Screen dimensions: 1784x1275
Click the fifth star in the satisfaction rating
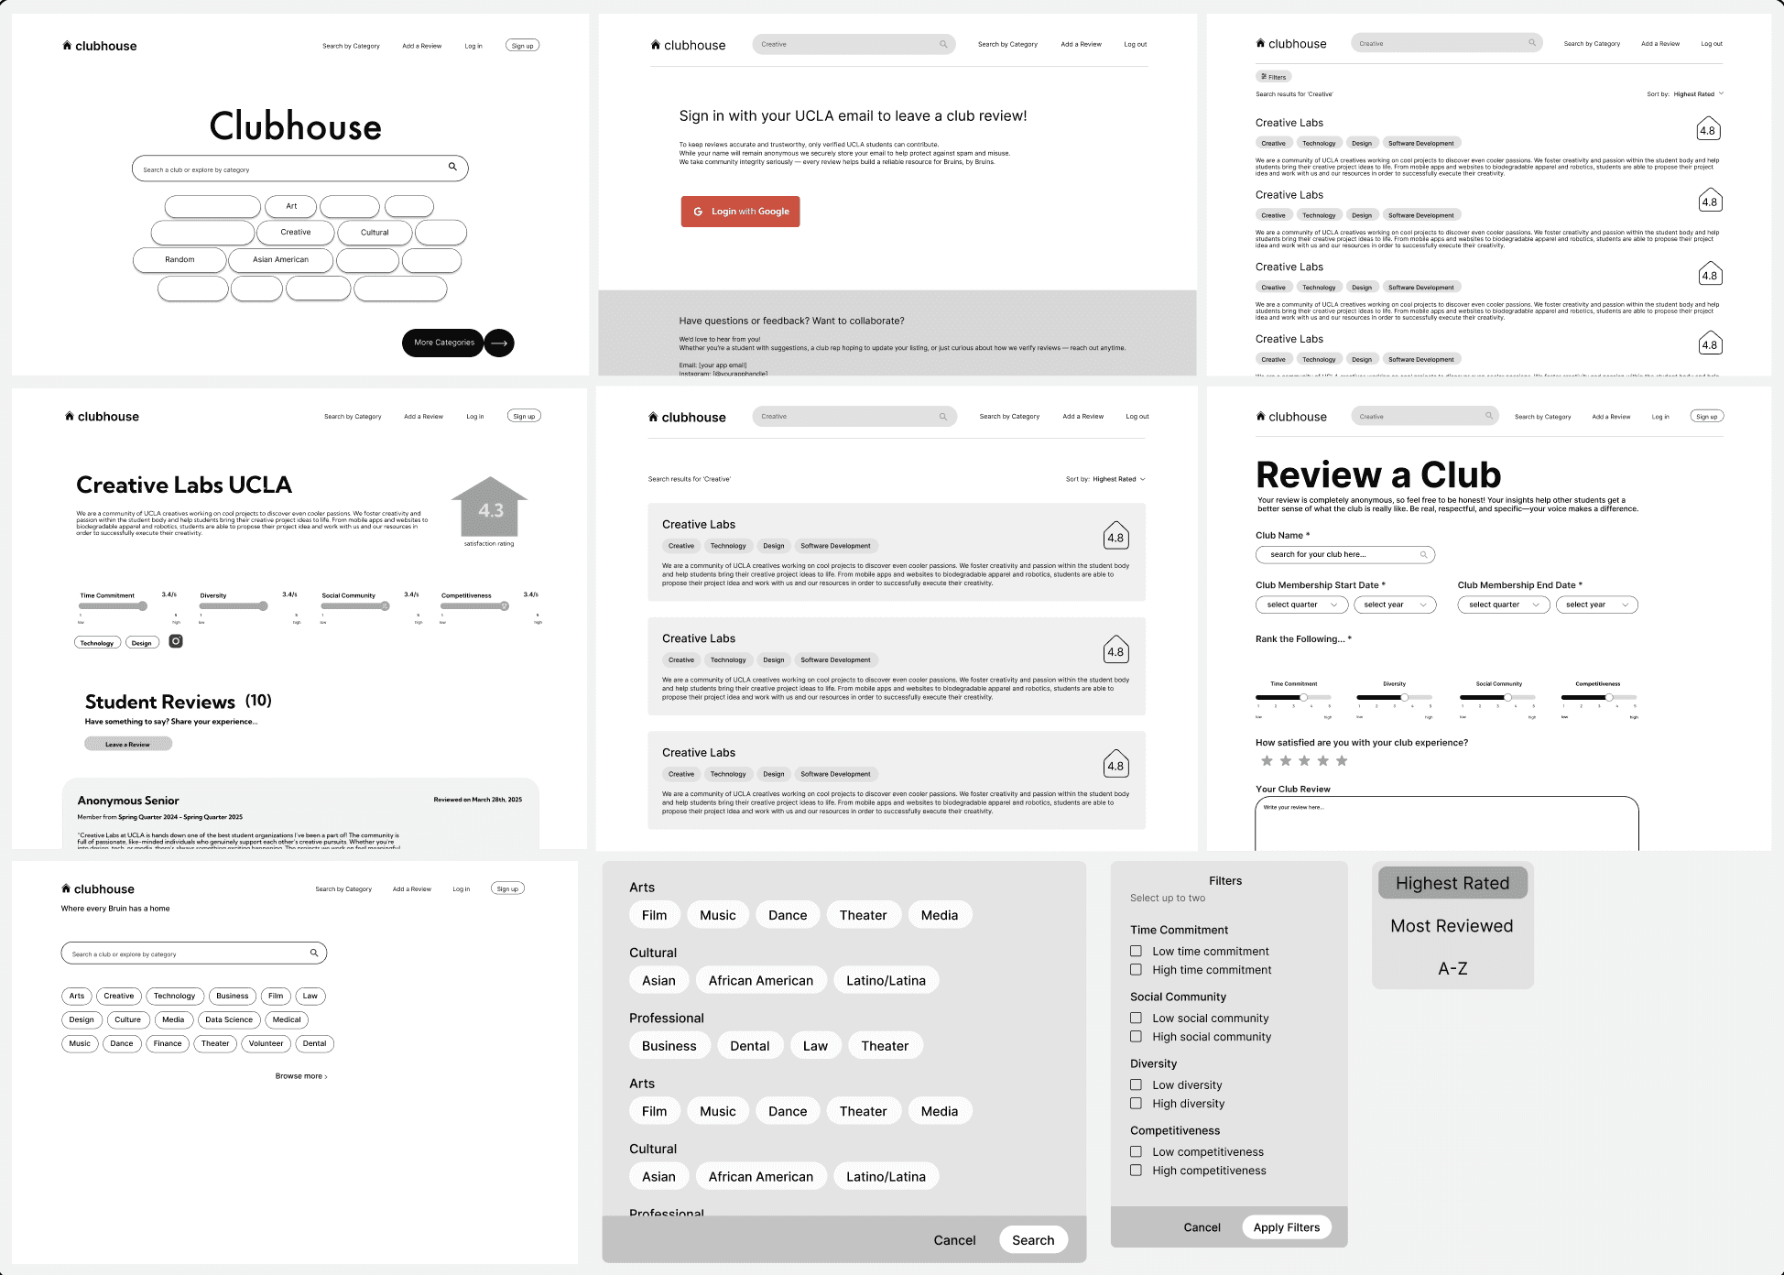(1342, 761)
